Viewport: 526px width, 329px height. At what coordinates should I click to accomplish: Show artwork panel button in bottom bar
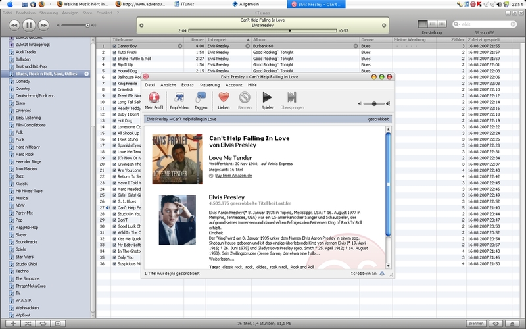[58, 324]
